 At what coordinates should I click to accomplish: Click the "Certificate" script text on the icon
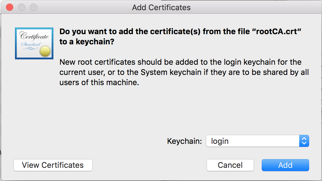(34, 37)
